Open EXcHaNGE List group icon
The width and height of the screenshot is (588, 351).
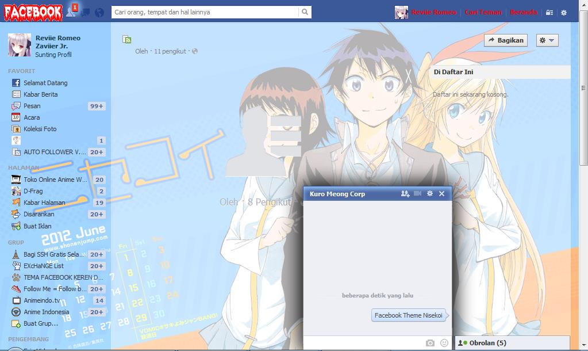[x=16, y=266]
